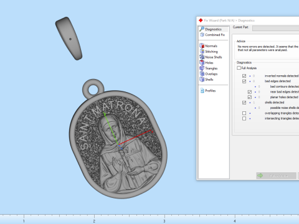Click the Current Part field
The width and height of the screenshot is (299, 224).
[276, 29]
